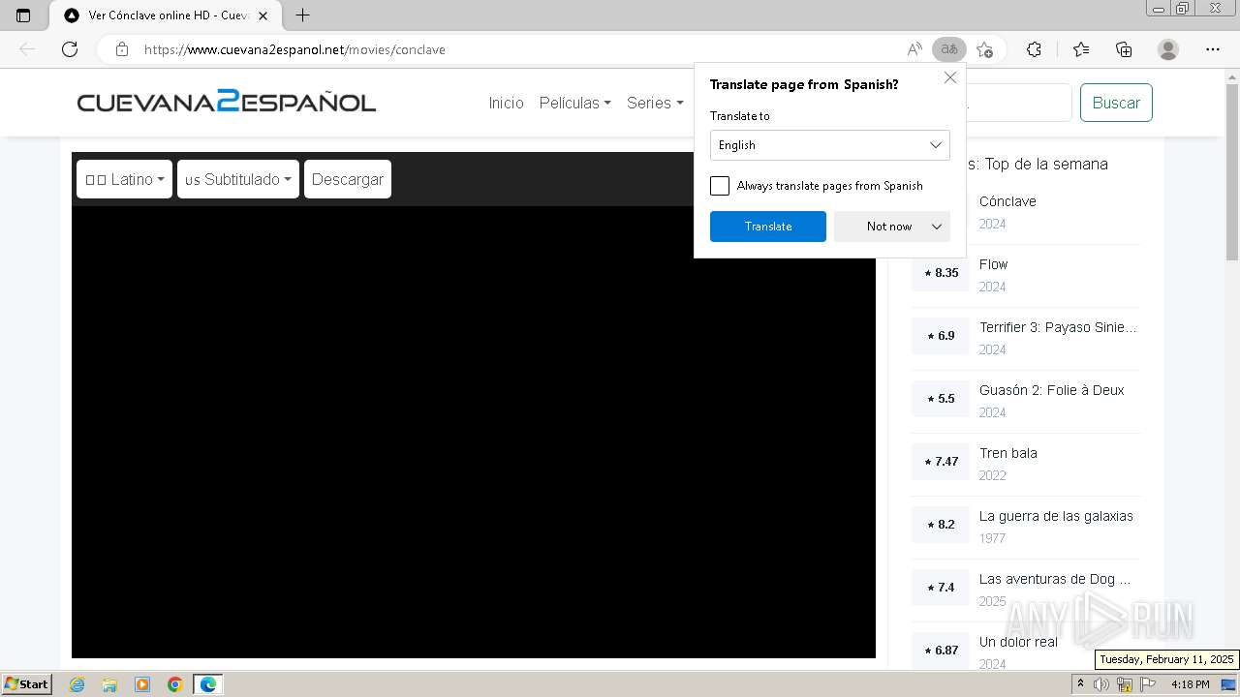Image resolution: width=1240 pixels, height=697 pixels.
Task: Open Chrome from taskbar
Action: click(175, 684)
